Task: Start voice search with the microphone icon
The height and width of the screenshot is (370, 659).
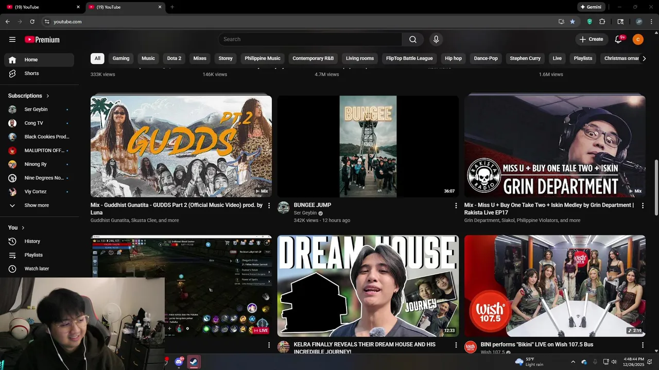Action: click(436, 40)
